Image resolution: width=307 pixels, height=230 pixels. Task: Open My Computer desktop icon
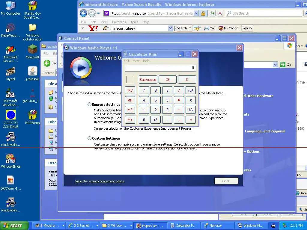pyautogui.click(x=10, y=8)
